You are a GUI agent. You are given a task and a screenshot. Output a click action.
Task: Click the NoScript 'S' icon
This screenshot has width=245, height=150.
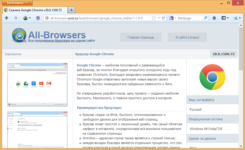[x=38, y=18]
